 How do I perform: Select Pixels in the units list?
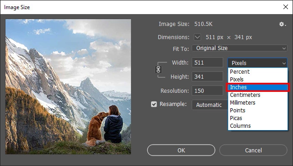click(258, 80)
